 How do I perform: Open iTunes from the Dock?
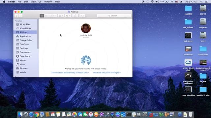(91, 114)
